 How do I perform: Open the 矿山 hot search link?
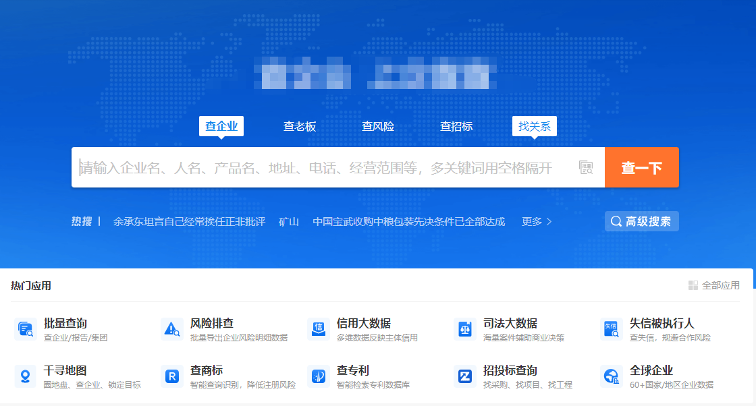pos(289,221)
